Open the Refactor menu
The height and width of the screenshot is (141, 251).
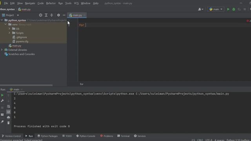pyautogui.click(x=51, y=3)
